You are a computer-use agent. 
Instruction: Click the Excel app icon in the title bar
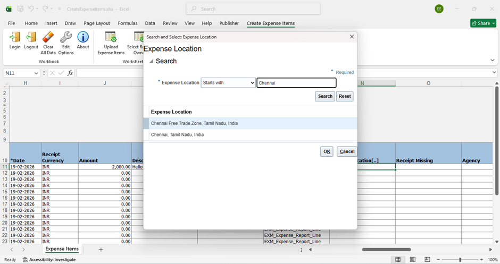9,9
